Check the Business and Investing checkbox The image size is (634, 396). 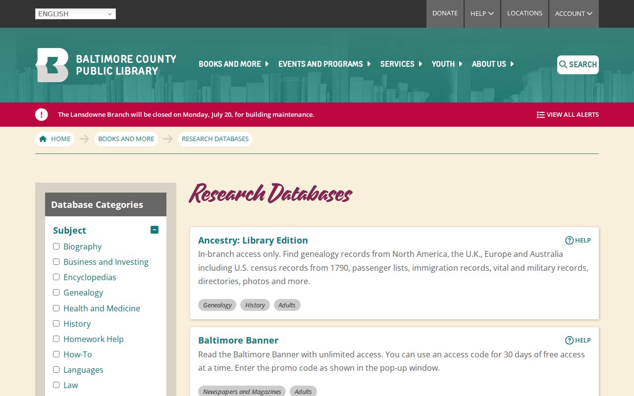pos(56,261)
